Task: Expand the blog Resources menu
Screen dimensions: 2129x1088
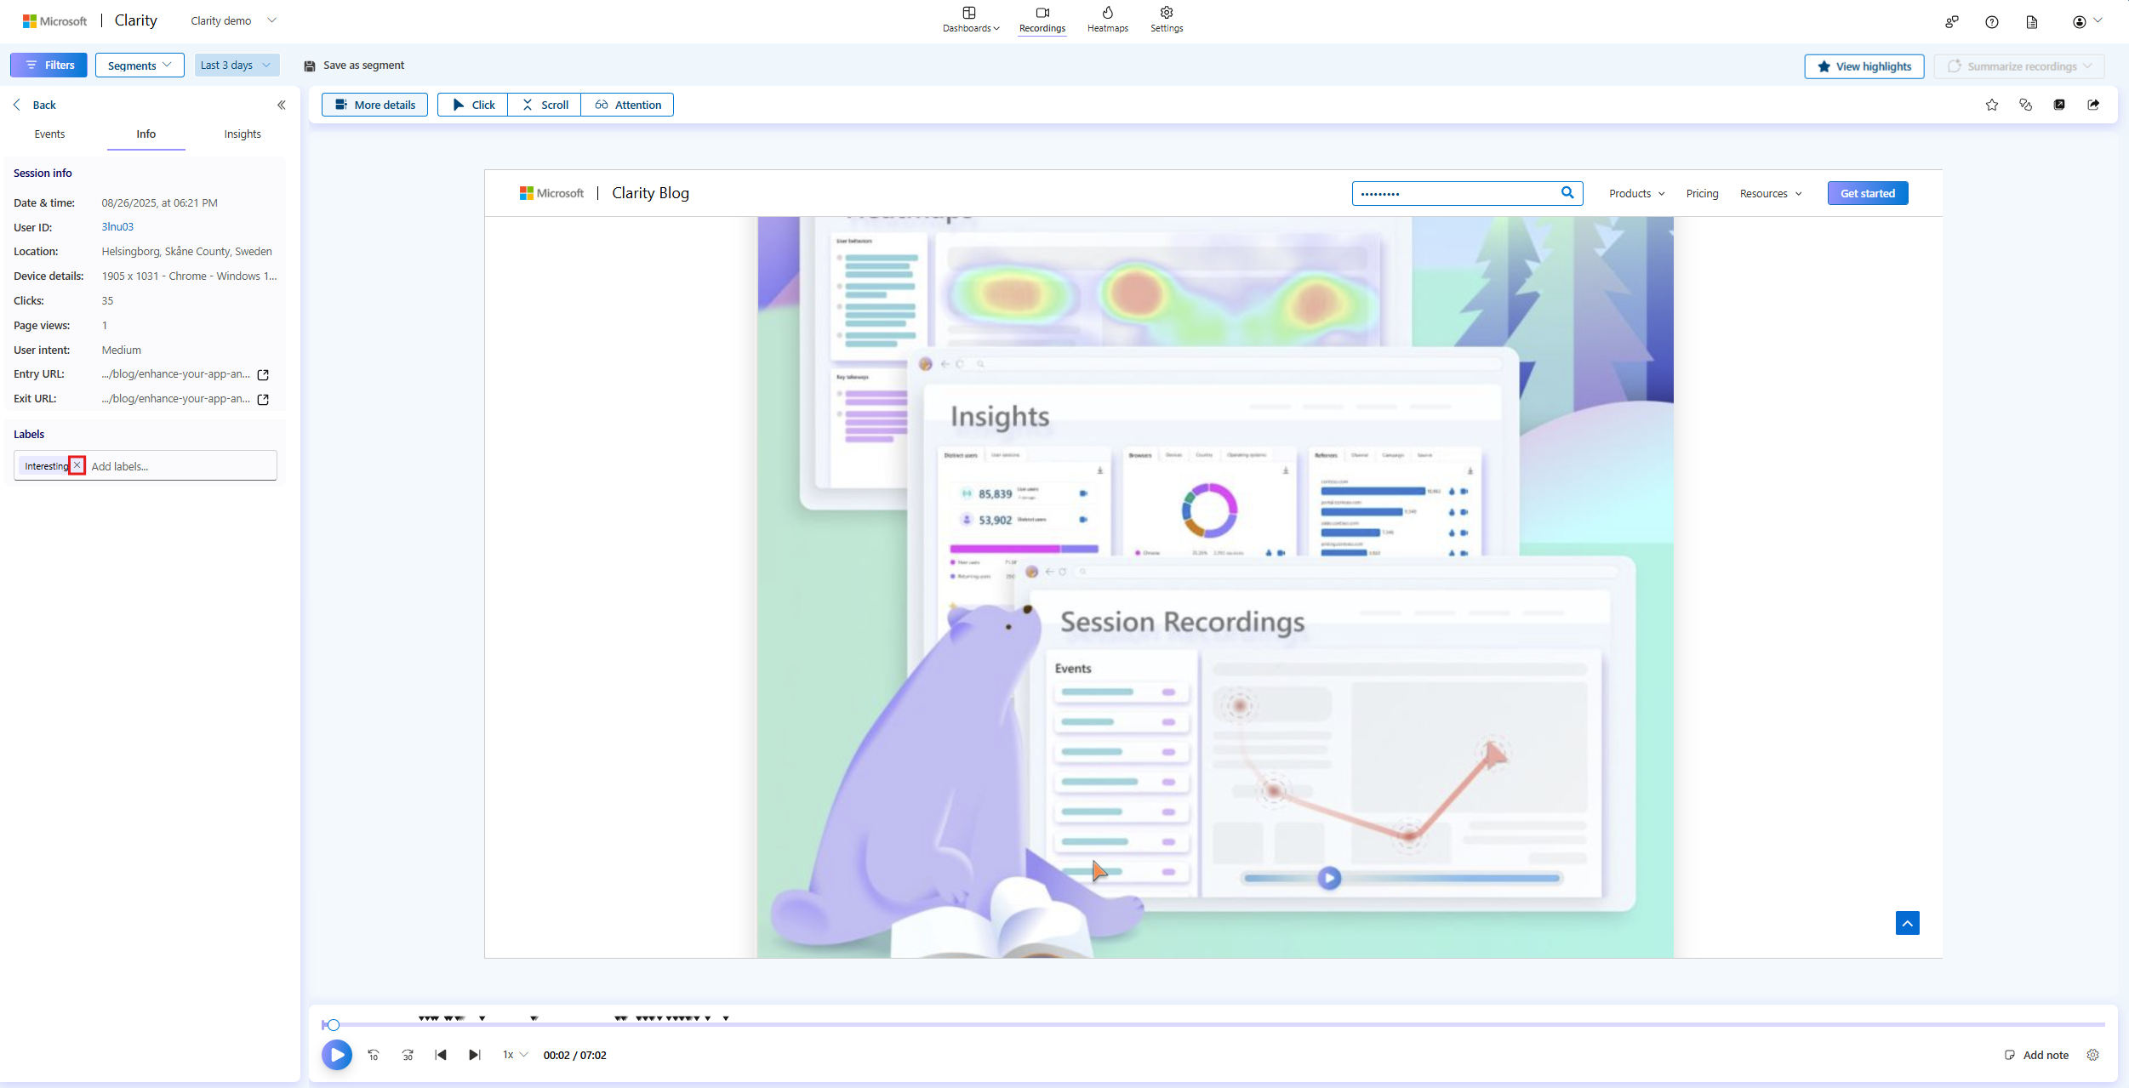Action: (1771, 194)
